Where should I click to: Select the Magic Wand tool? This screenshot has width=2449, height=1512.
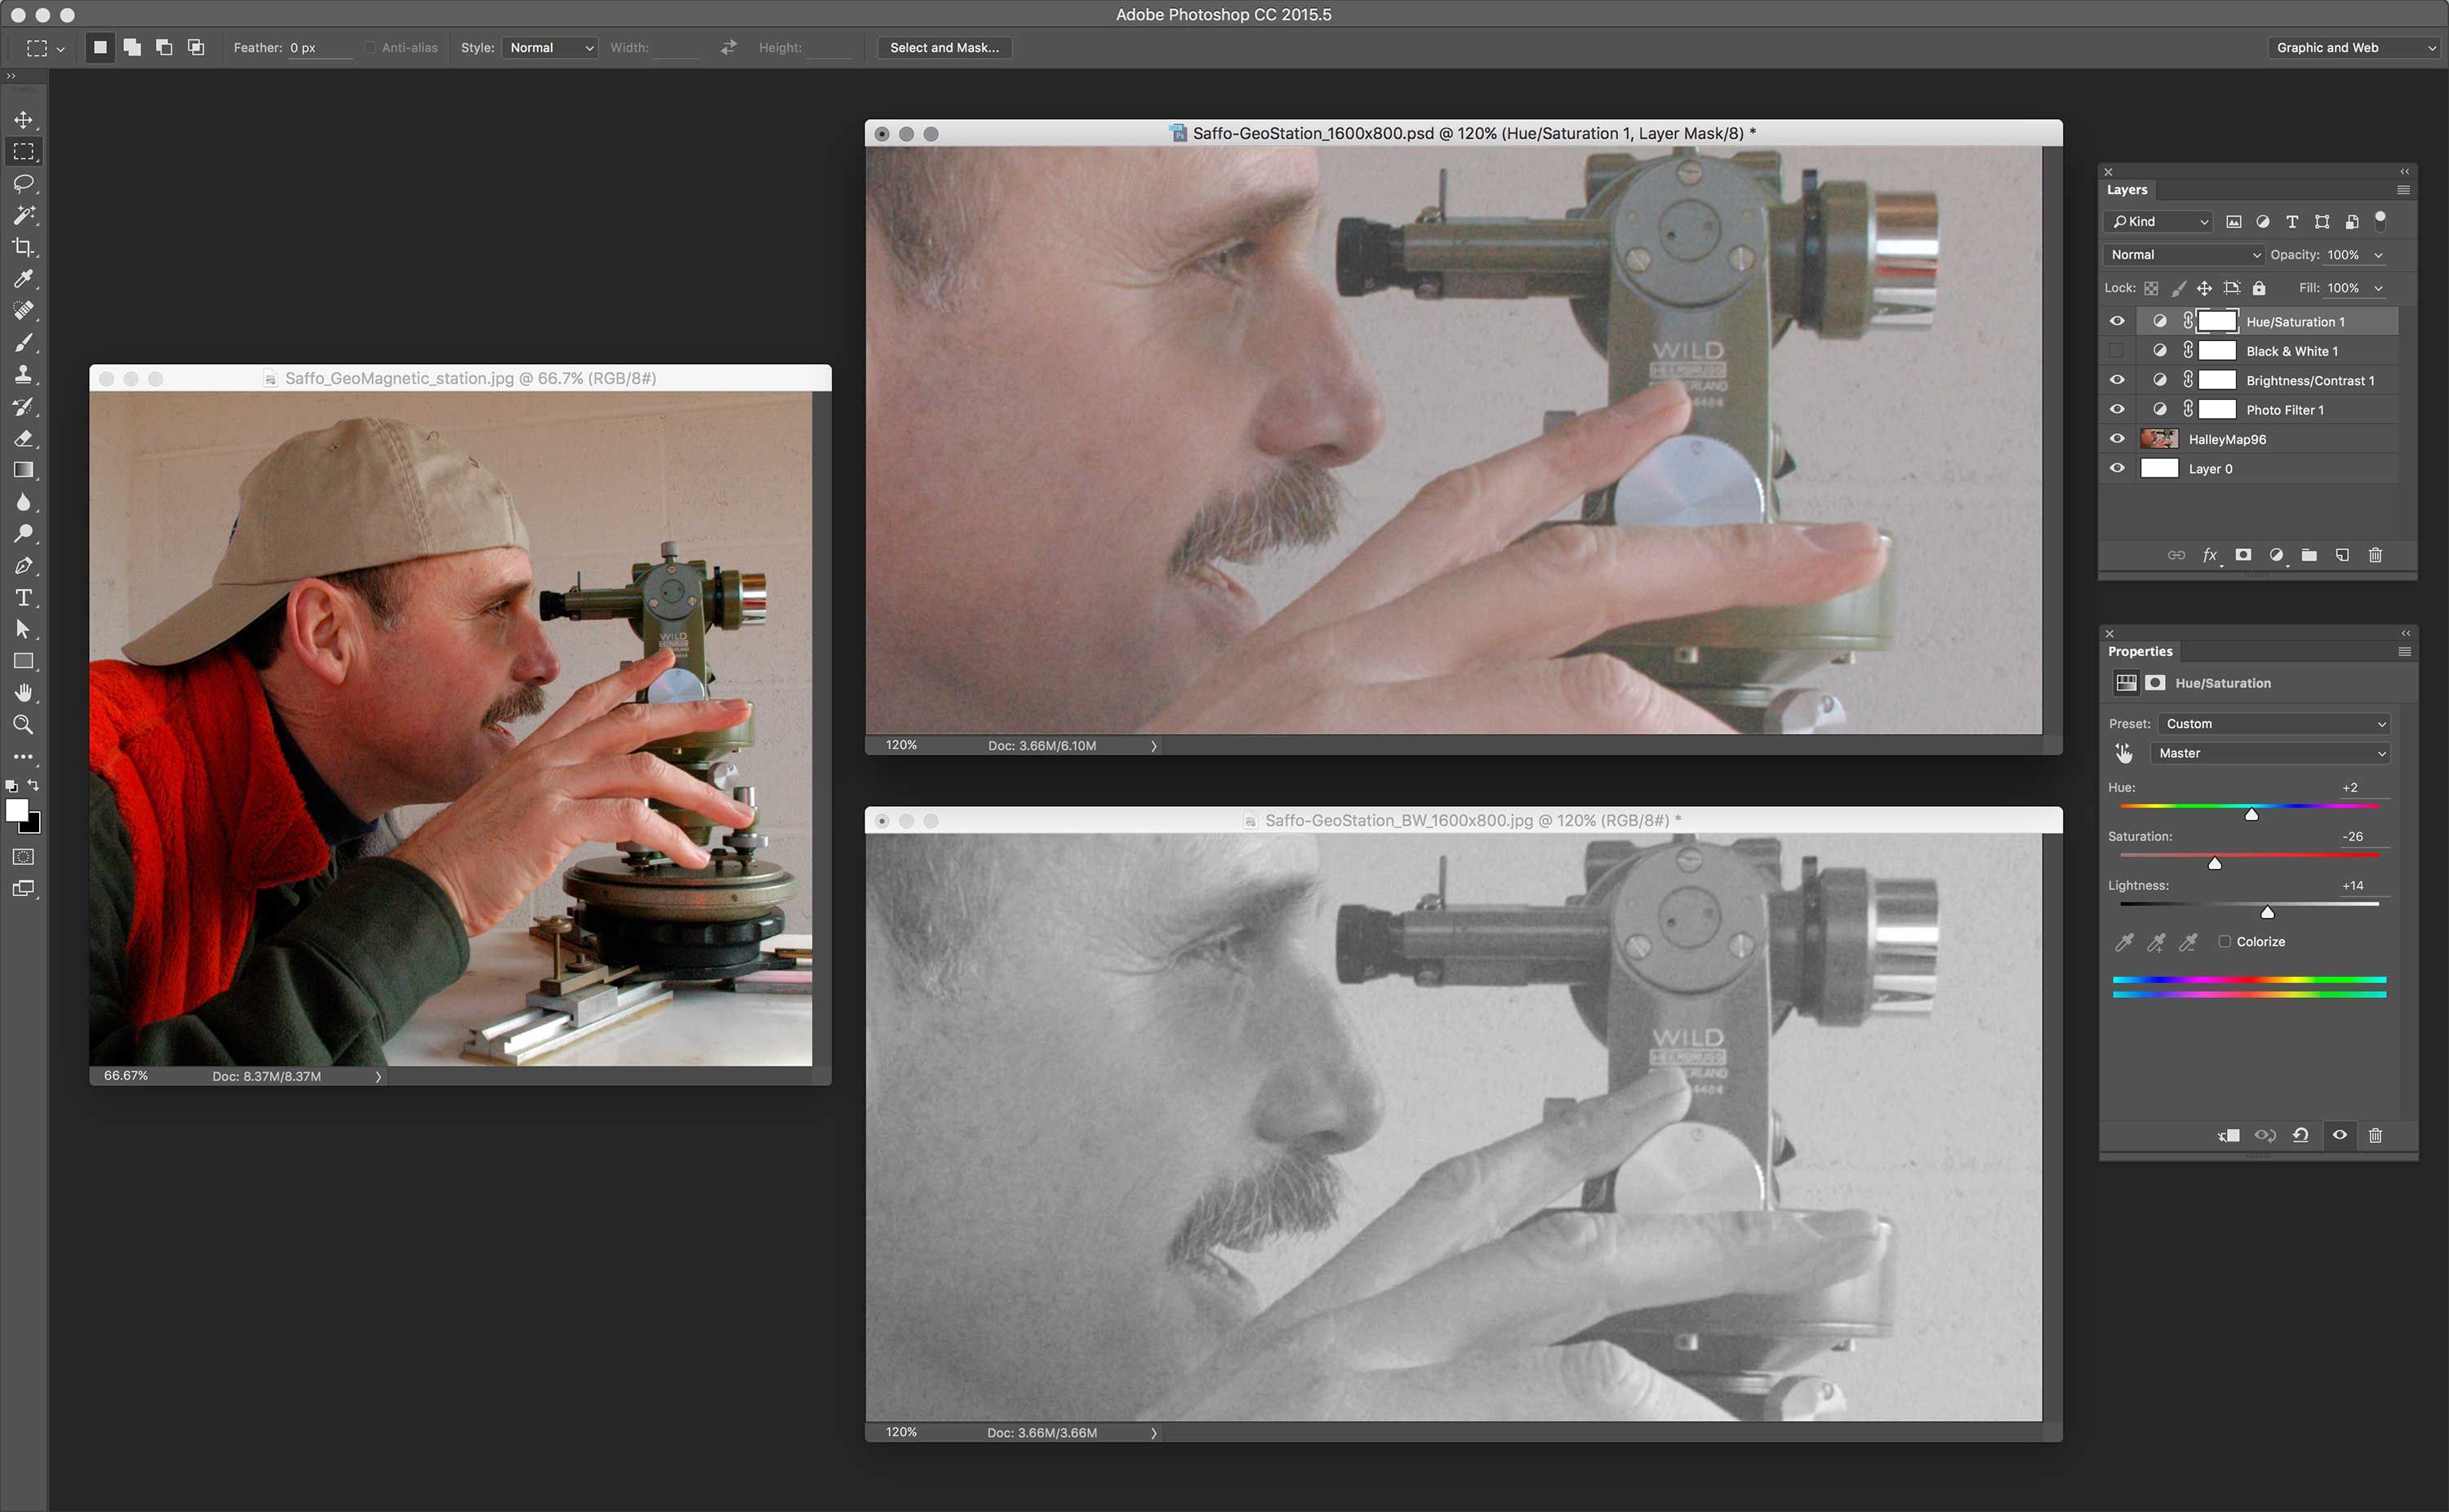click(23, 215)
